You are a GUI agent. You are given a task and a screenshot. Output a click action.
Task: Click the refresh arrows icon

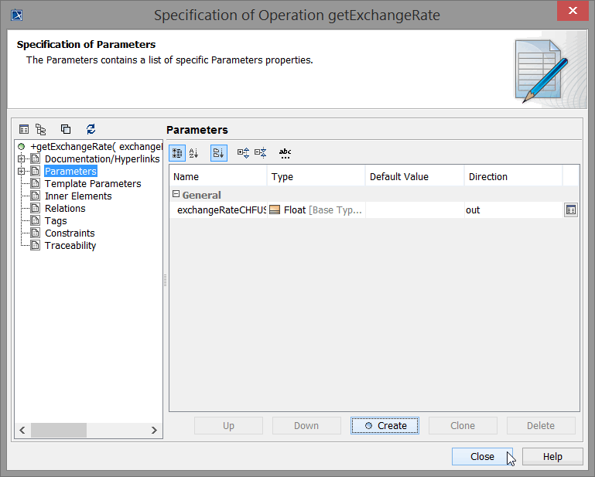click(x=91, y=129)
